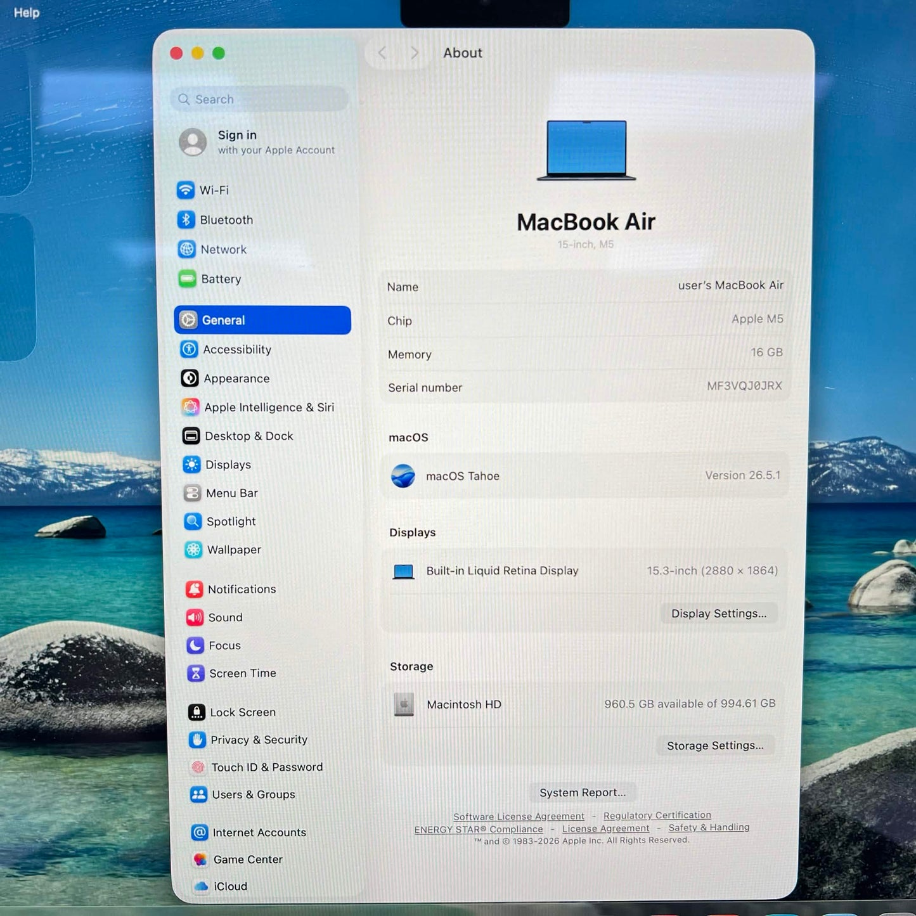Viewport: 916px width, 916px height.
Task: Click the user avatar beside Sign in
Action: [193, 142]
